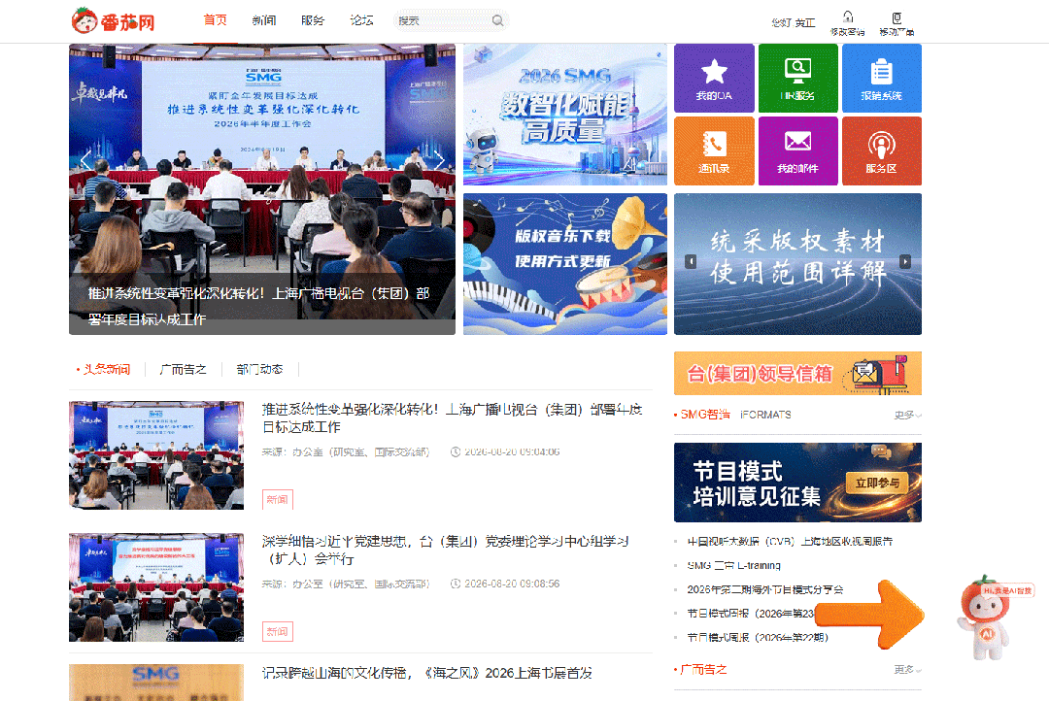1049x701 pixels.
Task: Open the 我的OA star tile
Action: (x=714, y=79)
